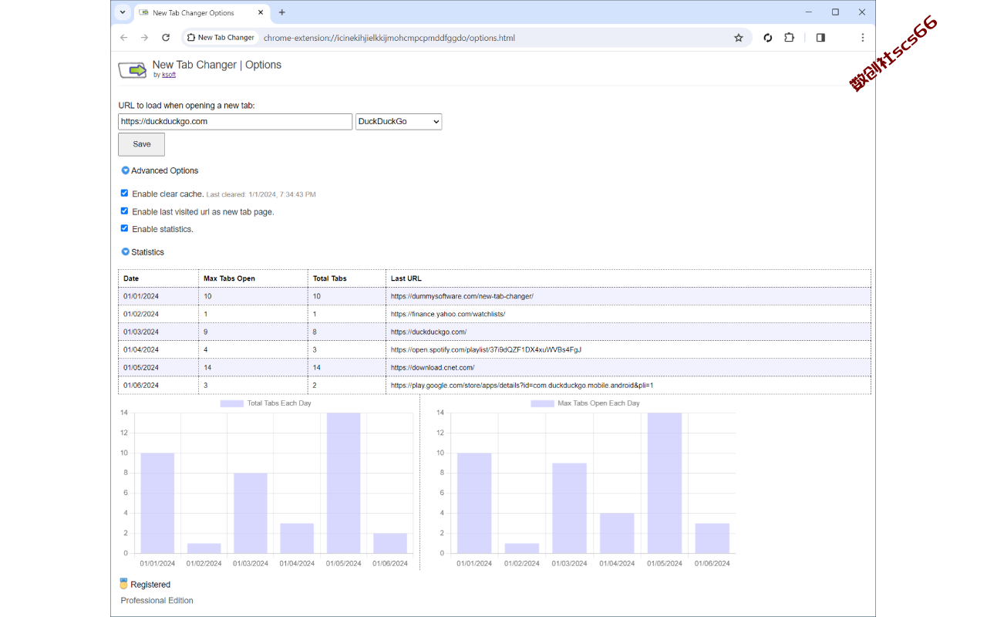Click the new tab URL input field
The image size is (987, 617).
pyautogui.click(x=235, y=121)
